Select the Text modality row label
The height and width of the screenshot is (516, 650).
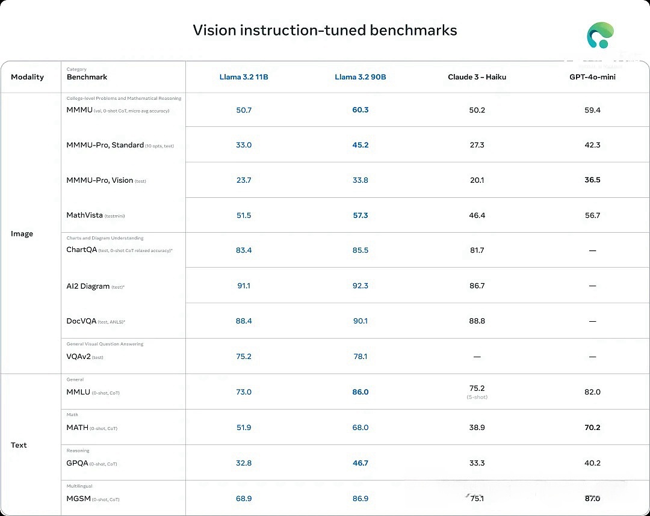point(19,445)
